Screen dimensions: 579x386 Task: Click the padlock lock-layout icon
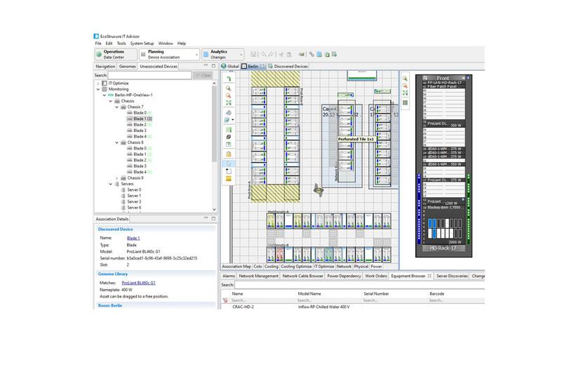229,154
